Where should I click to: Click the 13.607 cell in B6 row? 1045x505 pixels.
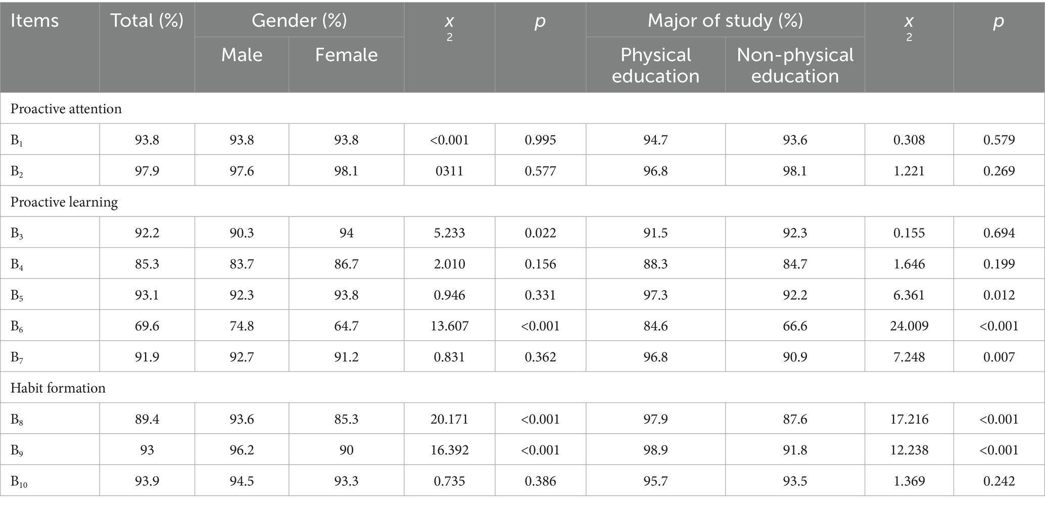click(x=449, y=326)
